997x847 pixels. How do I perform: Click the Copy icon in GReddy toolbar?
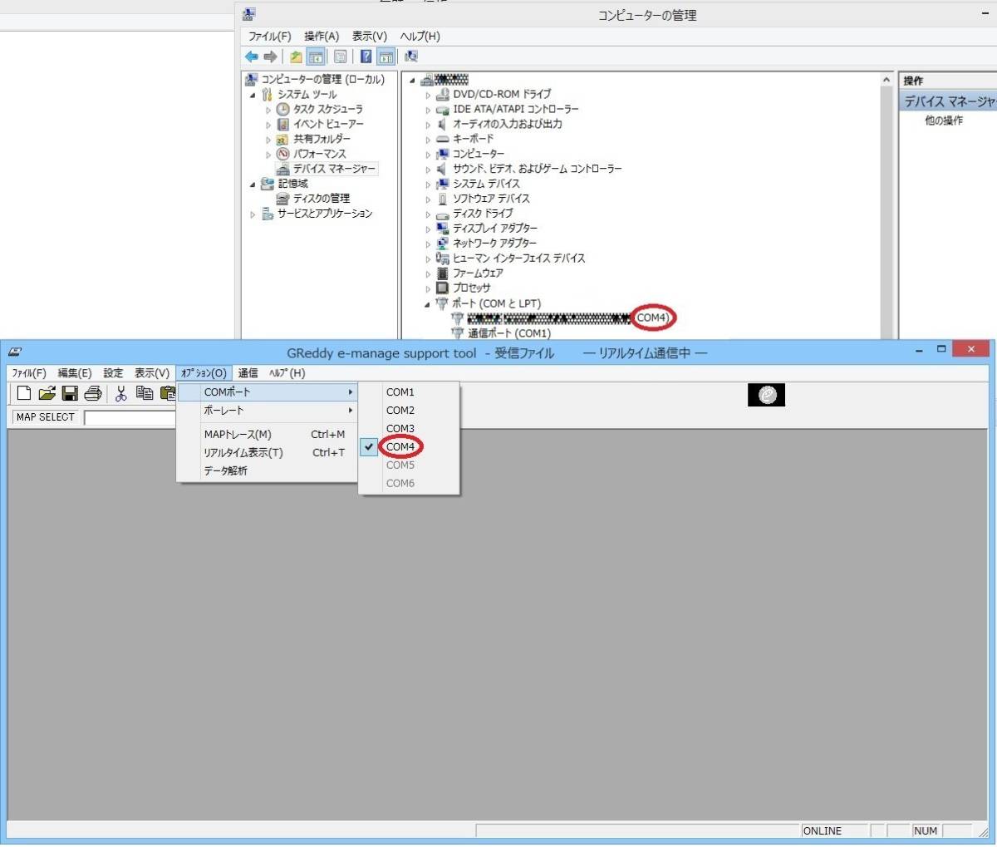point(145,394)
